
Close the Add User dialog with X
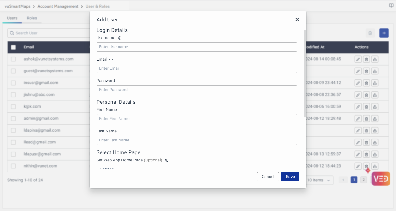[x=297, y=19]
